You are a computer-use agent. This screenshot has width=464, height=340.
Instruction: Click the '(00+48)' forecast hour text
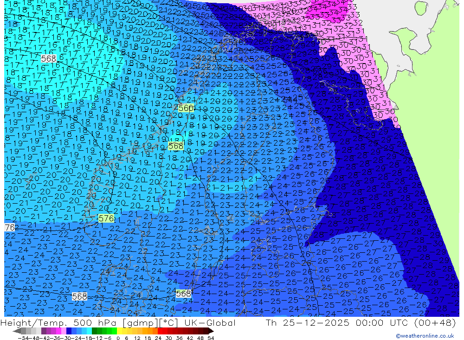(x=435, y=322)
